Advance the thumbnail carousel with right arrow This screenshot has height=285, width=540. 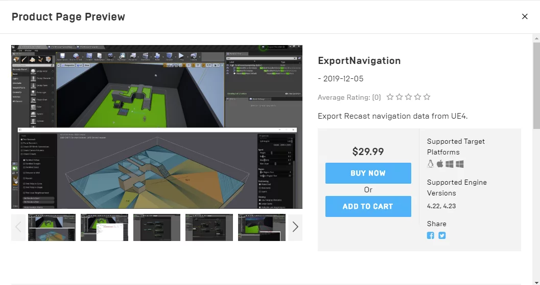295,227
